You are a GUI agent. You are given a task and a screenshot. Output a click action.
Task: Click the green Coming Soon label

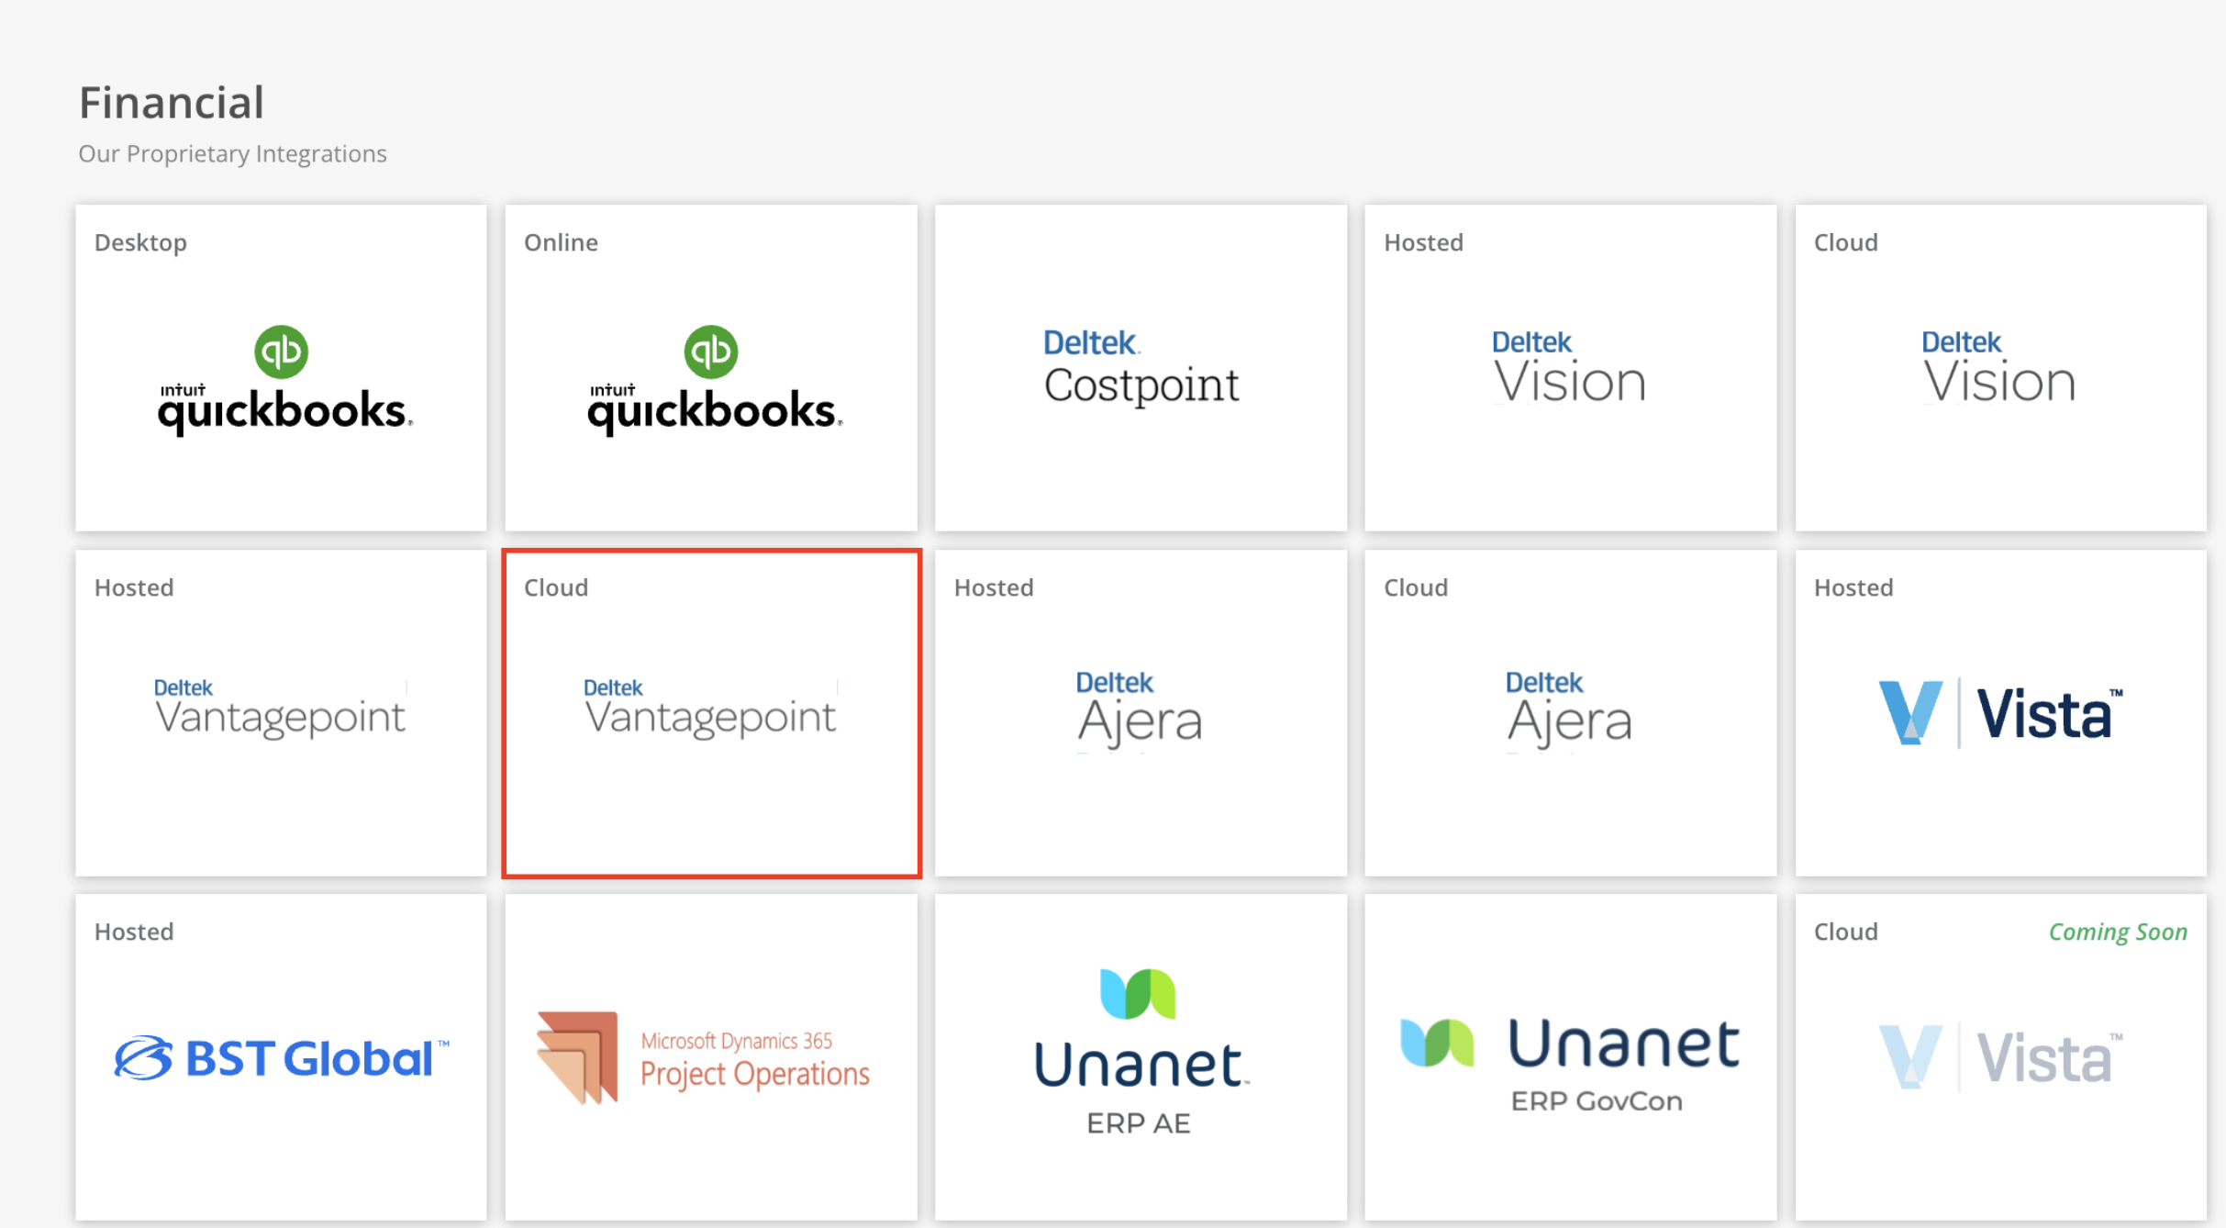[x=2117, y=932]
